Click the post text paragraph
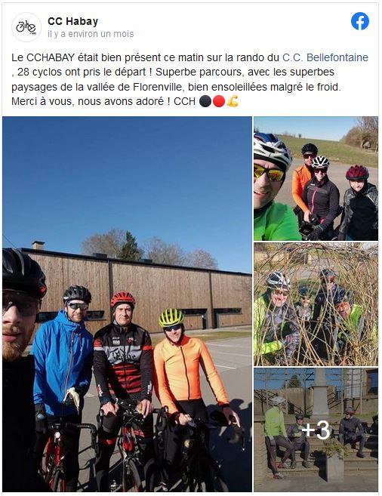The image size is (382, 496). click(x=189, y=79)
